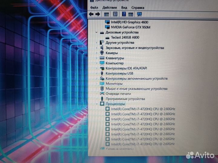Click the Программные устройства device icon

coord(102,99)
